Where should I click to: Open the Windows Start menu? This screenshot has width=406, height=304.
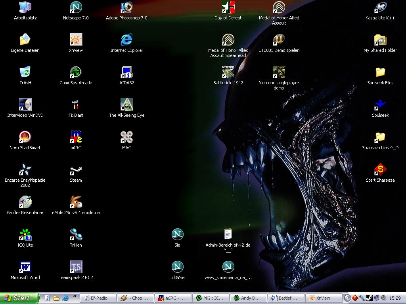(x=19, y=298)
